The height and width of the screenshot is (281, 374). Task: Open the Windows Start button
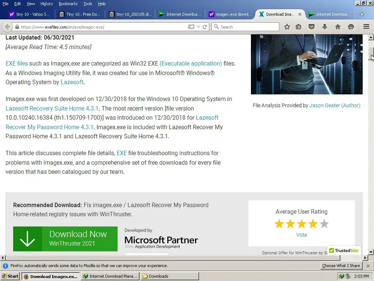[x=10, y=276]
